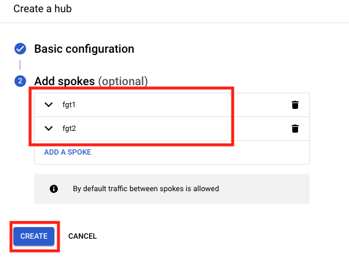Click the blue checkmark beside Basic configuration

[x=20, y=49]
